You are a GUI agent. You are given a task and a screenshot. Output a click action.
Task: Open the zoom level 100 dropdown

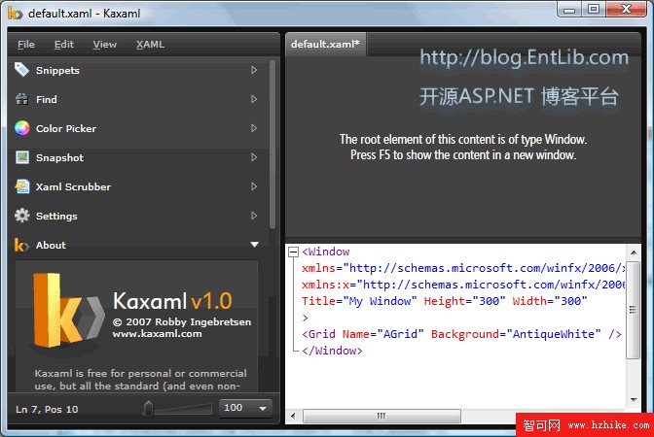pos(245,408)
